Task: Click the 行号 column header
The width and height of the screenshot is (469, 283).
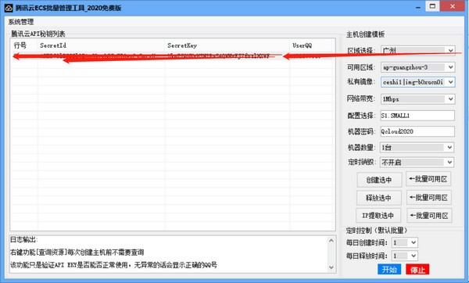Action: click(x=24, y=45)
